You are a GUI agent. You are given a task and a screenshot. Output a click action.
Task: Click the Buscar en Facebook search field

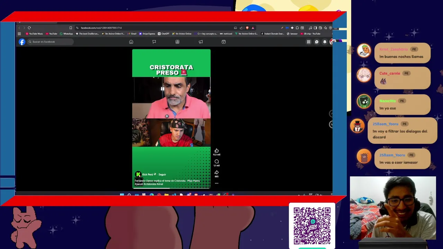50,42
